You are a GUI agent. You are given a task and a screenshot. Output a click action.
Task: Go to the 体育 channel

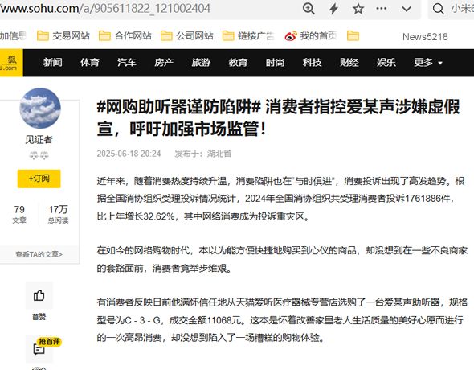point(90,62)
